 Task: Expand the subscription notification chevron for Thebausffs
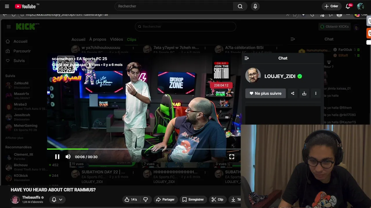61,199
